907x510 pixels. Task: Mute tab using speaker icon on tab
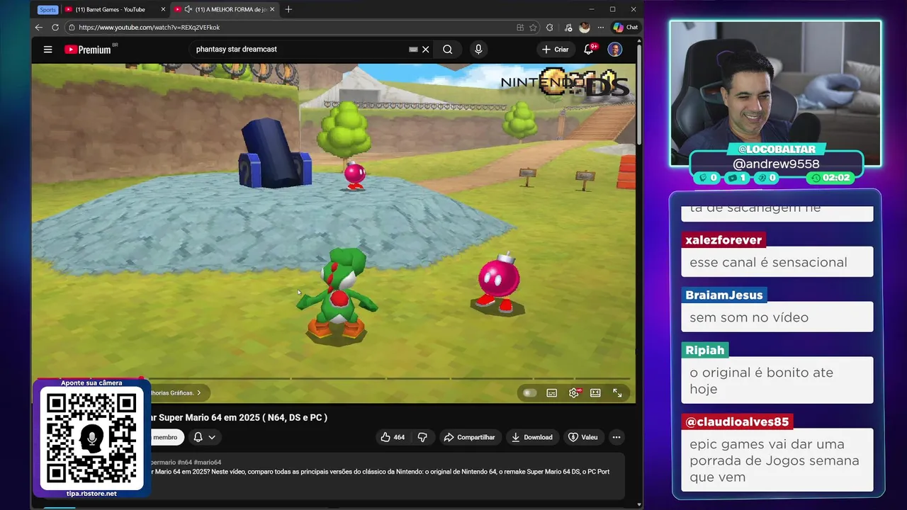point(188,9)
